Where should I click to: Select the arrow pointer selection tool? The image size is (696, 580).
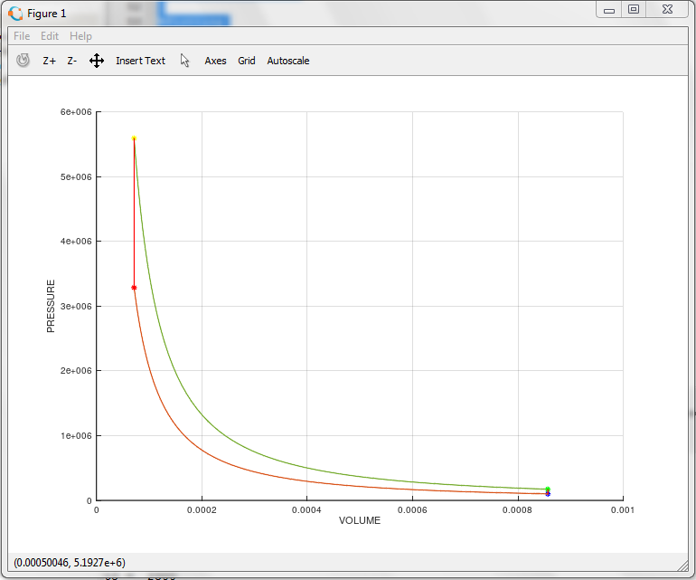point(185,61)
